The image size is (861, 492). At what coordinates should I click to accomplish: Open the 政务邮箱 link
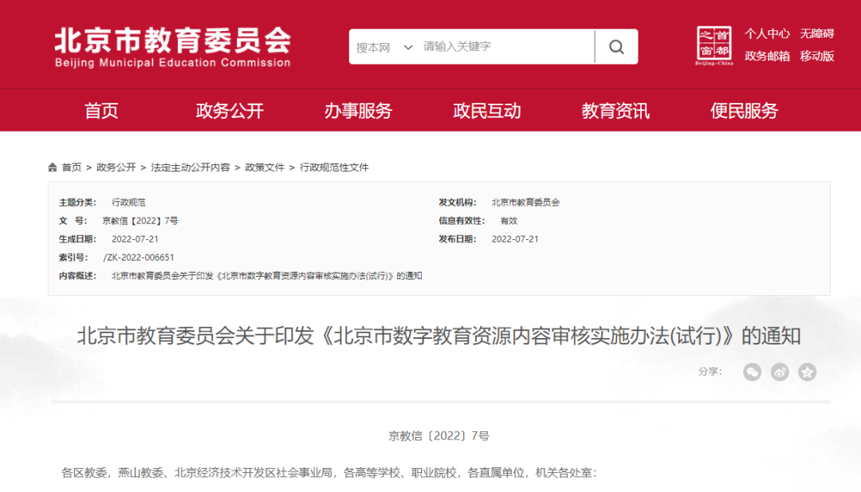point(767,56)
